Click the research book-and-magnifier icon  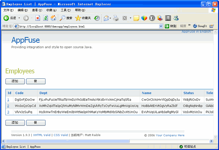(x=160, y=18)
